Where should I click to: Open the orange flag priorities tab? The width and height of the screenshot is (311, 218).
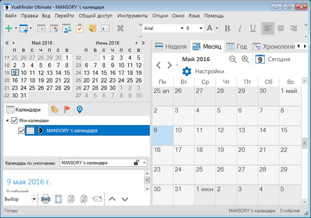pos(67,110)
